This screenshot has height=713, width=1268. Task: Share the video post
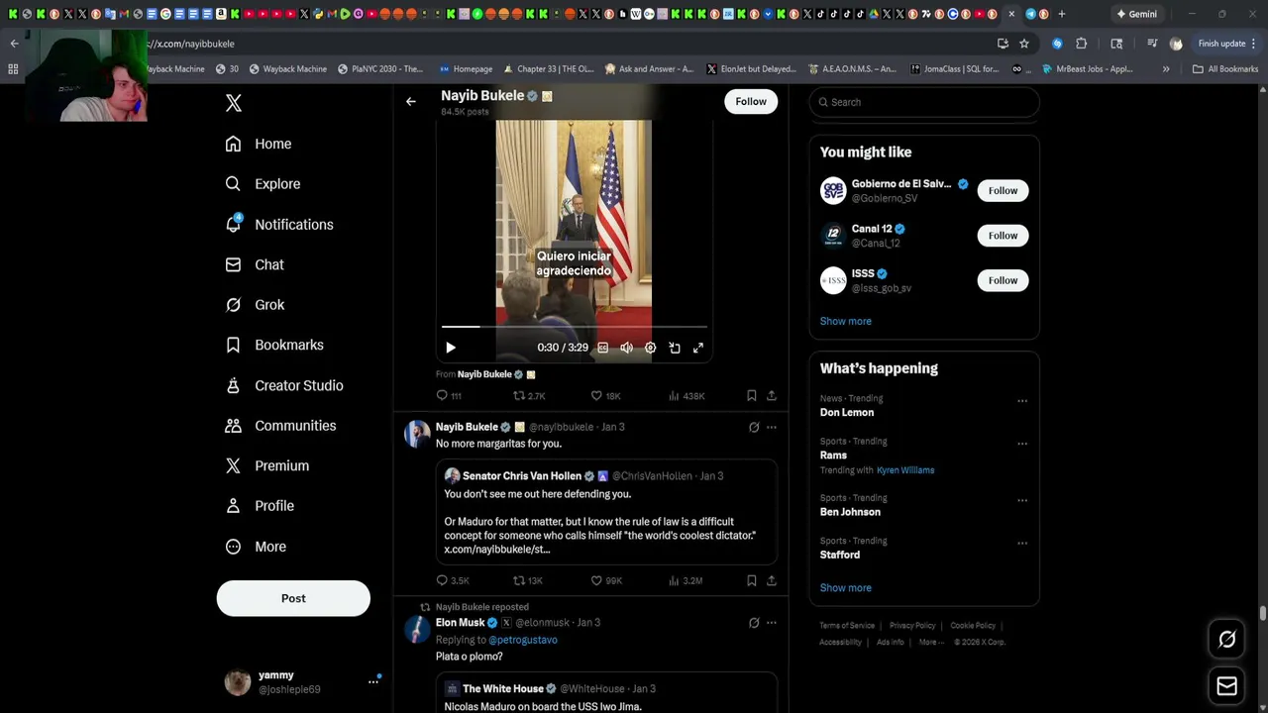tap(772, 395)
